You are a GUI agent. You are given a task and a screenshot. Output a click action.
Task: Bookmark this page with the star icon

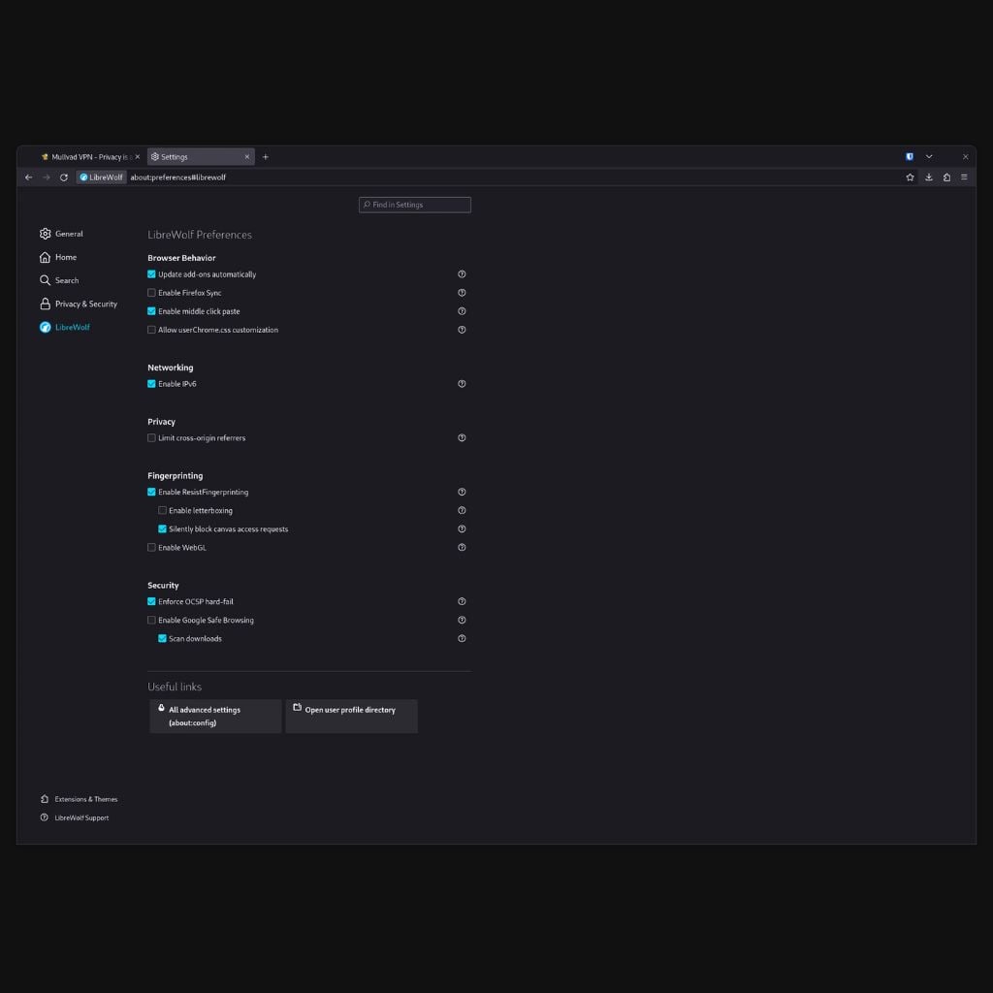click(x=910, y=177)
